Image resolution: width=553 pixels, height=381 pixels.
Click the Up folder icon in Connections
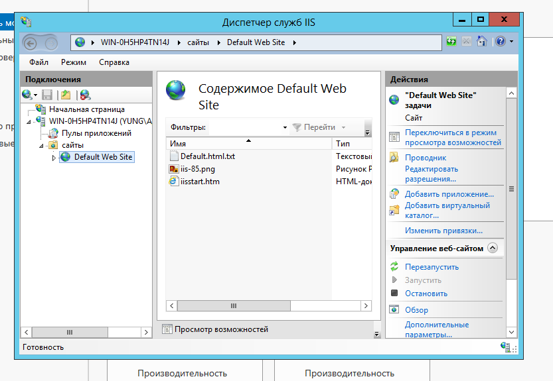(x=66, y=95)
